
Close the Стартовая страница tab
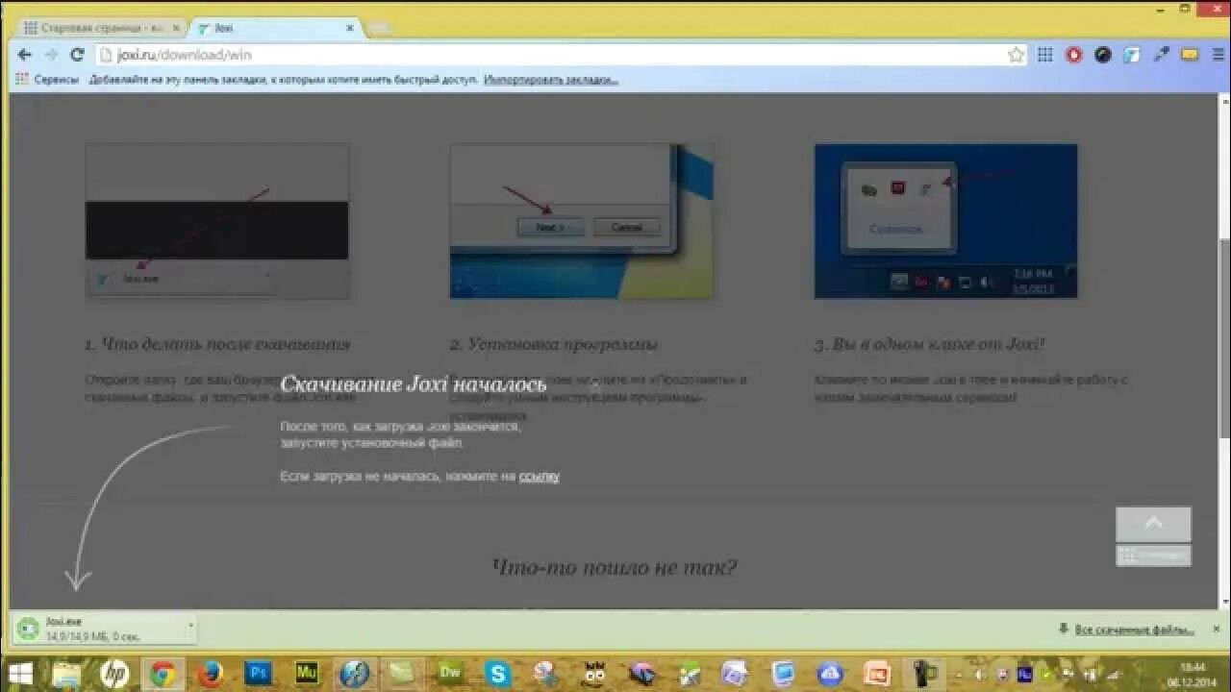(x=175, y=28)
